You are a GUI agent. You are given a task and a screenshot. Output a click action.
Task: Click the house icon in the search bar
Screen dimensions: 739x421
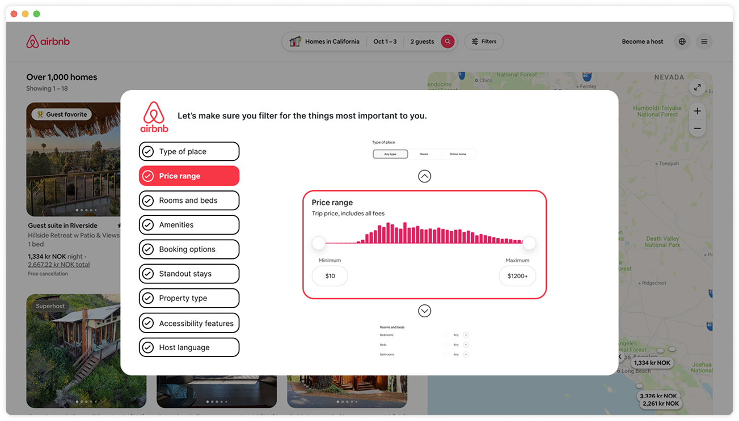click(x=294, y=41)
